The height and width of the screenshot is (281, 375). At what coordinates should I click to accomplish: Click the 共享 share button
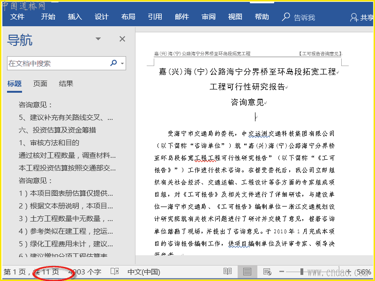click(361, 17)
